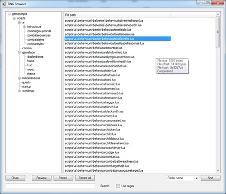Select file behaviouractiontest.lua

[x=94, y=48]
